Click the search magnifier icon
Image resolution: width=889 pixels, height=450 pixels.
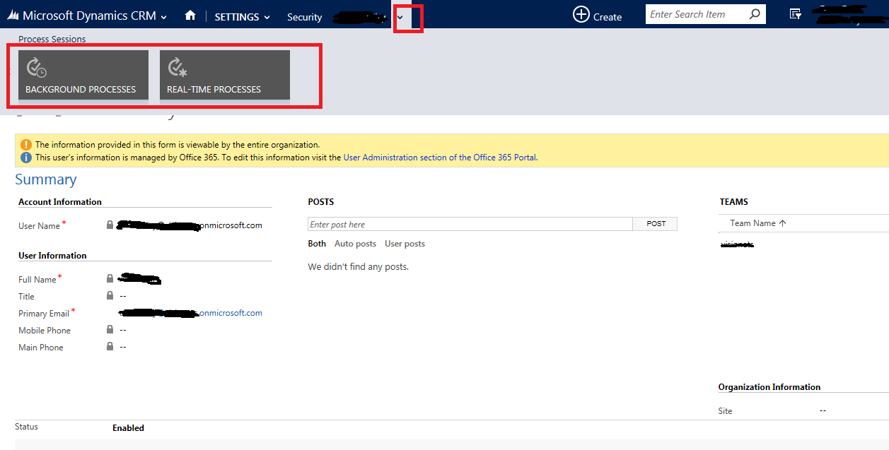[755, 14]
